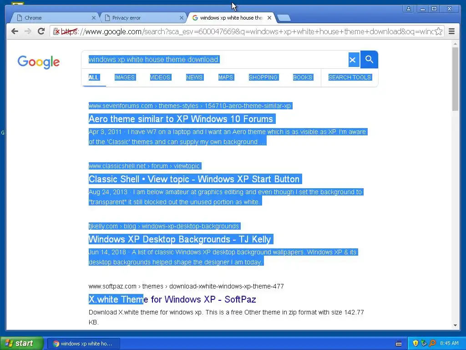Open X.white Theme for Windows XP link
The height and width of the screenshot is (350, 466).
172,299
